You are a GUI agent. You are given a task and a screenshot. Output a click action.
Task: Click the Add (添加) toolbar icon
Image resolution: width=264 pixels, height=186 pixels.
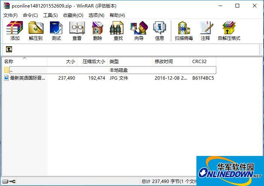[x=15, y=31]
